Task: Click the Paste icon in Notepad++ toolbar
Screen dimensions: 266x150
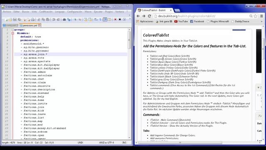Action: tap(48, 20)
